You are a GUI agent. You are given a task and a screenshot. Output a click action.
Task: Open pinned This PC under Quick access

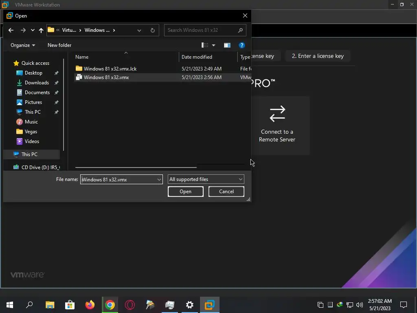(33, 112)
